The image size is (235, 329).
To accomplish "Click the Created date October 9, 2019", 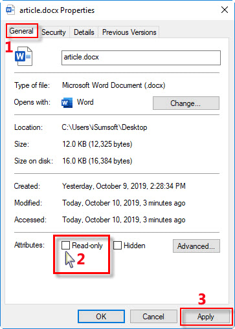I will pyautogui.click(x=124, y=186).
